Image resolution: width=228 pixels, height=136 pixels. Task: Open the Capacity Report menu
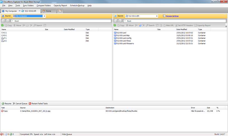60,6
